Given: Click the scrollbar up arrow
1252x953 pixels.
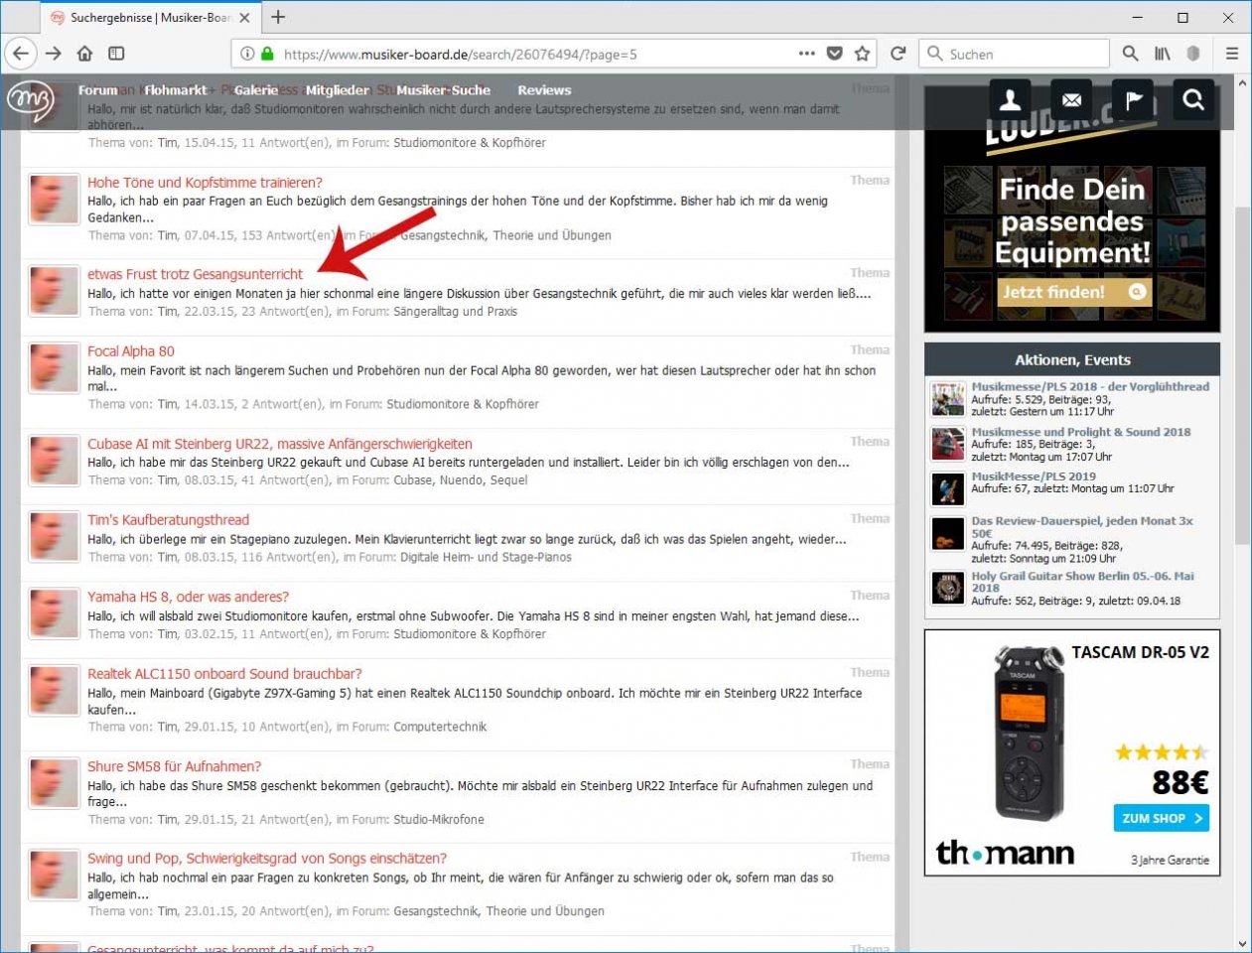Looking at the screenshot, I should pos(1242,83).
